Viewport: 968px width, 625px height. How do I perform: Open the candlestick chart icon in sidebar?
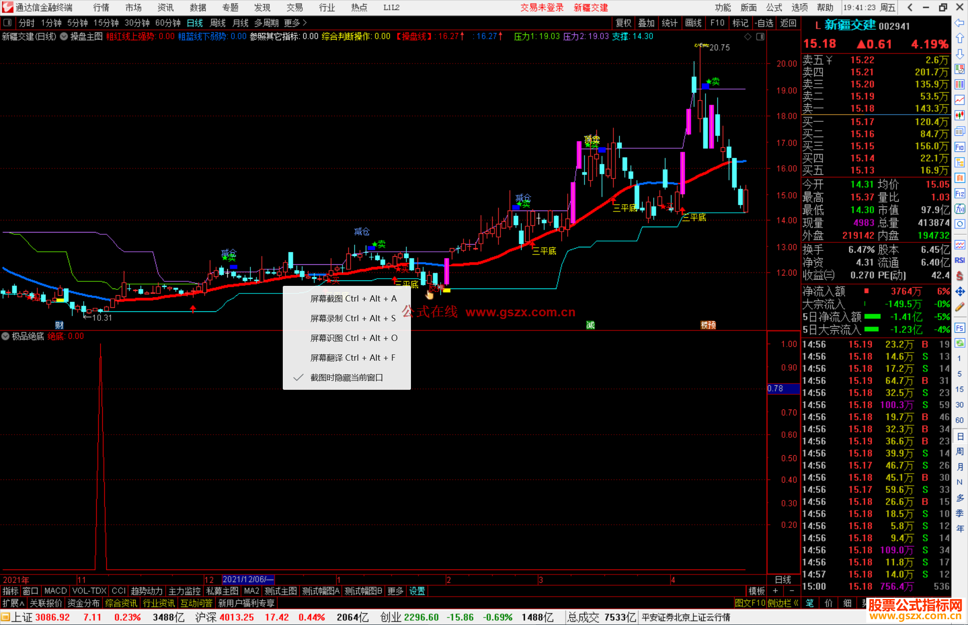pos(959,116)
